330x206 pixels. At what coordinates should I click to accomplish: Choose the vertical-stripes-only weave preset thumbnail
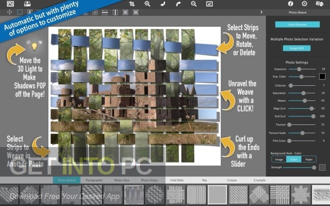pyautogui.click(x=197, y=195)
